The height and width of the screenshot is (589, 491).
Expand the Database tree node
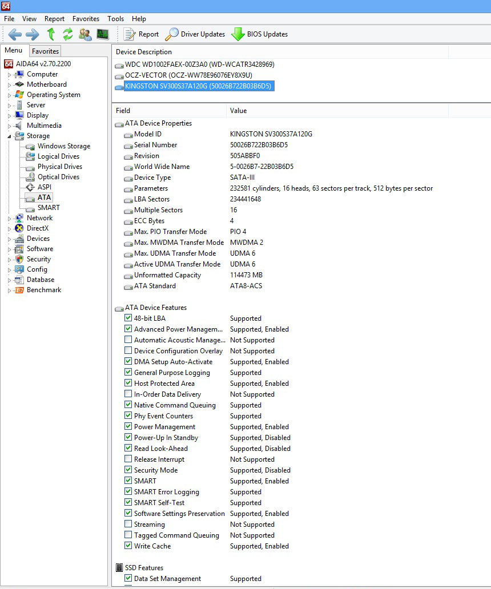click(x=9, y=280)
